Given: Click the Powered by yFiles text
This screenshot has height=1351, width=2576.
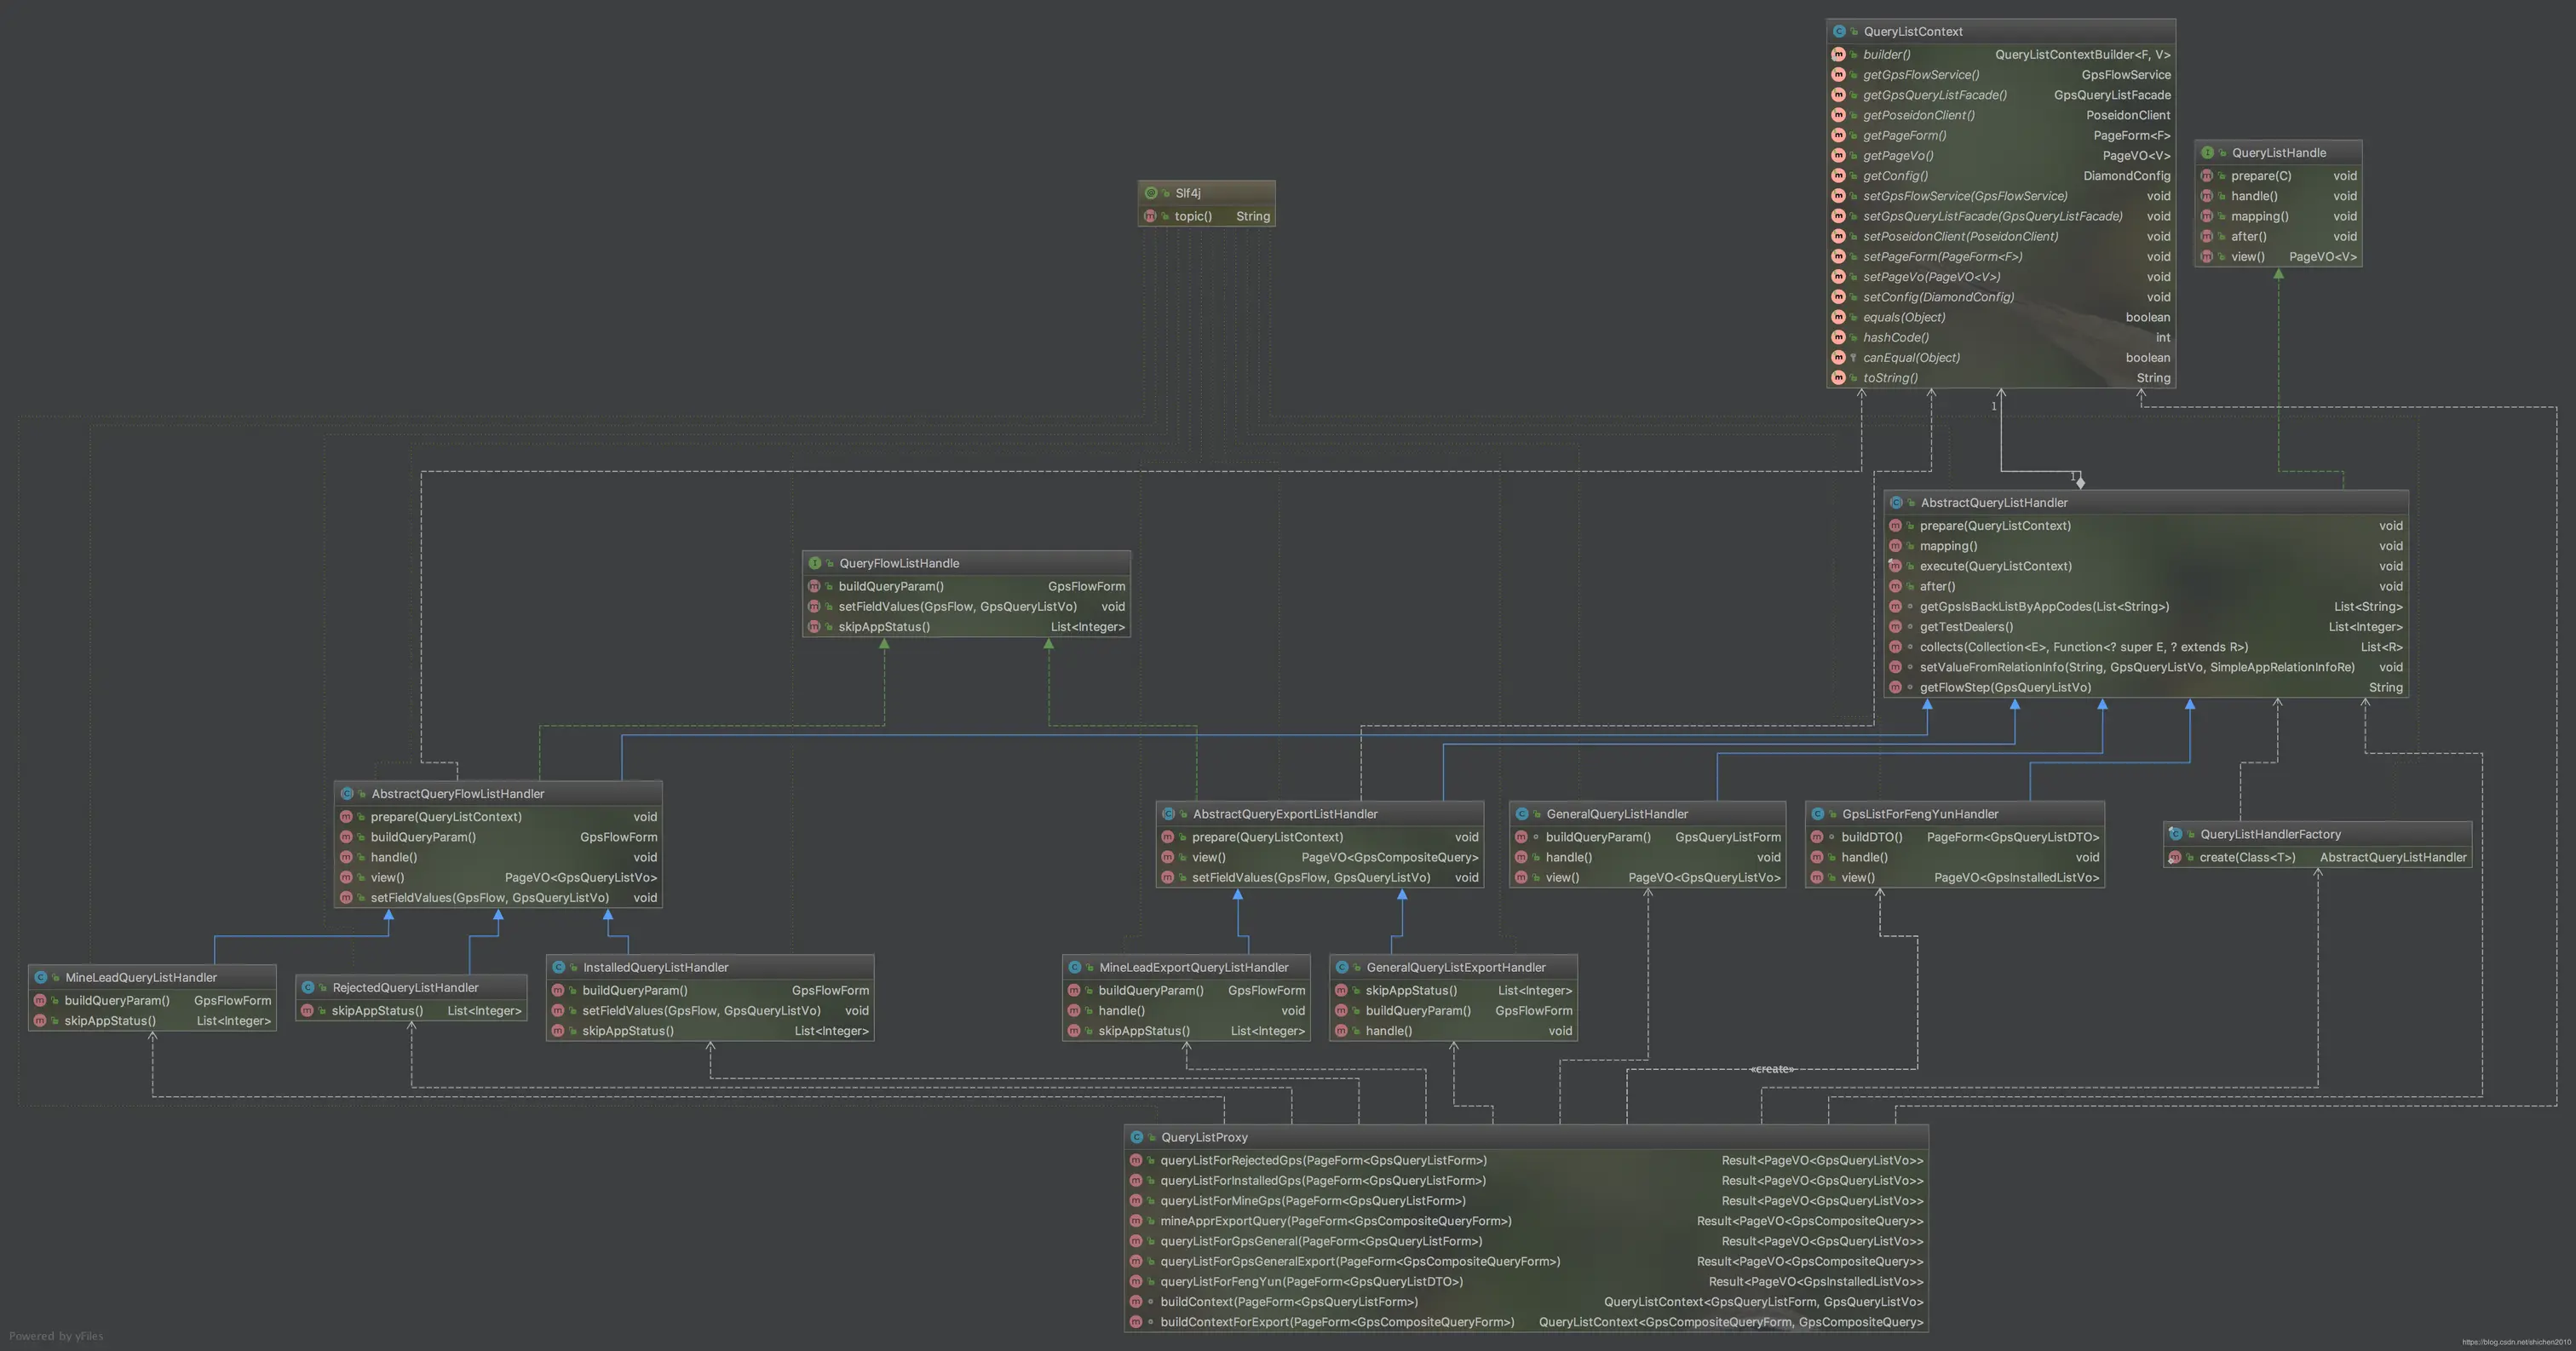Looking at the screenshot, I should click(x=56, y=1336).
